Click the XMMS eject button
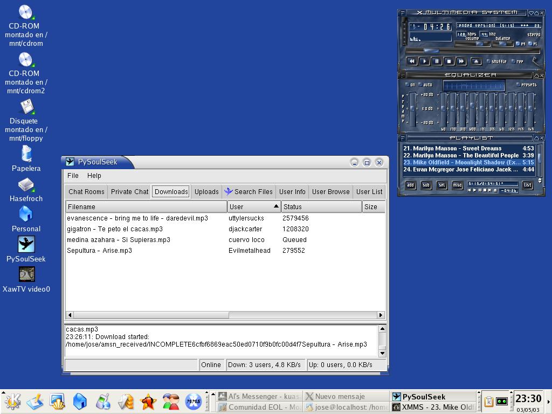This screenshot has height=414, width=552. (x=476, y=61)
